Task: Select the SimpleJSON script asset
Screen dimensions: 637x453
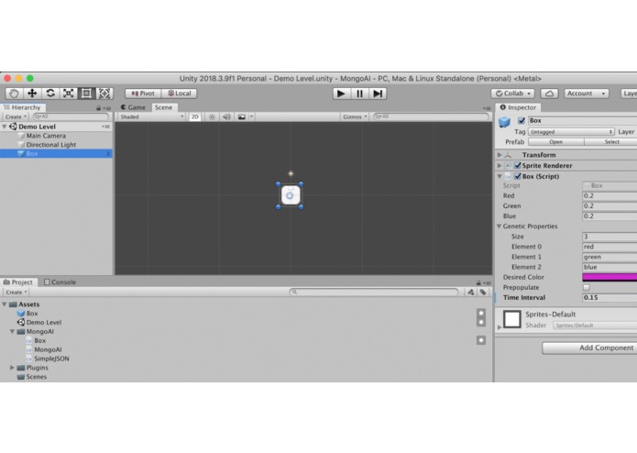Action: pos(51,359)
